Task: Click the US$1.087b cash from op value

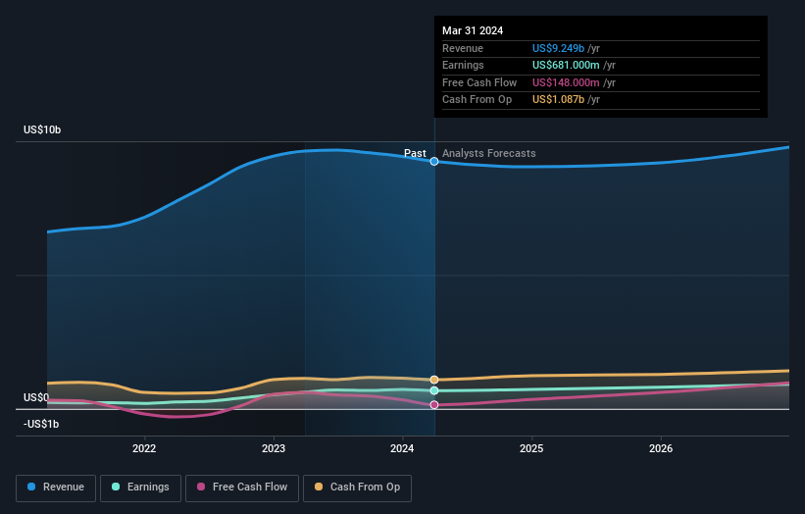Action: click(x=558, y=100)
